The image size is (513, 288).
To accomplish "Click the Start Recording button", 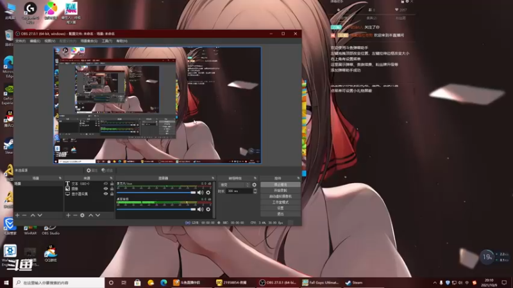I will point(280,190).
